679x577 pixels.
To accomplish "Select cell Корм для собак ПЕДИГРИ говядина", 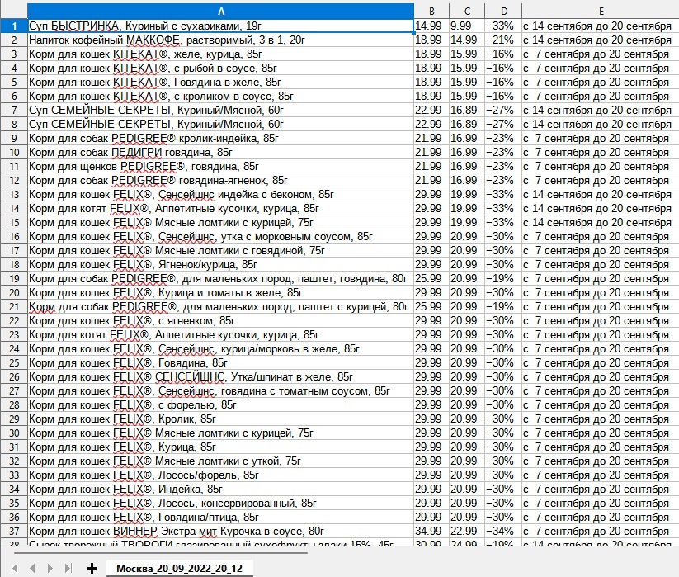I will click(220, 152).
